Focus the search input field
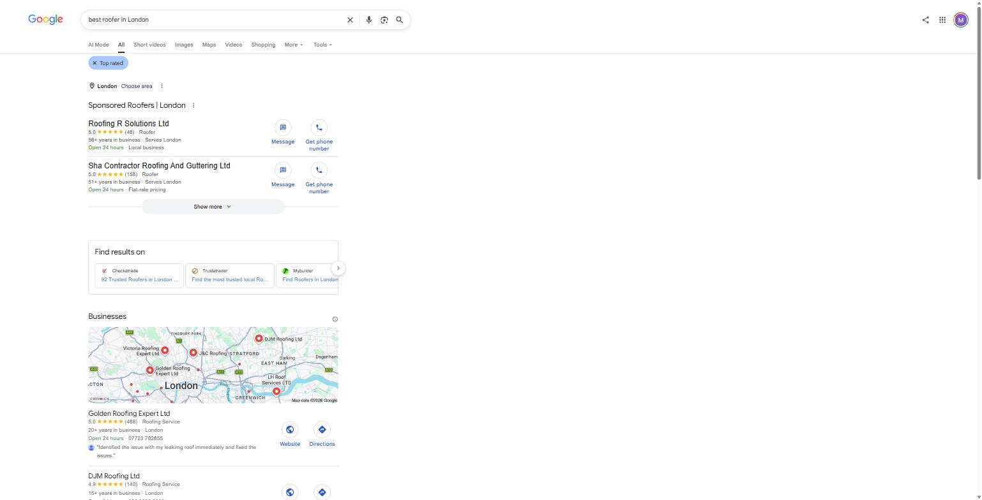 [x=214, y=20]
